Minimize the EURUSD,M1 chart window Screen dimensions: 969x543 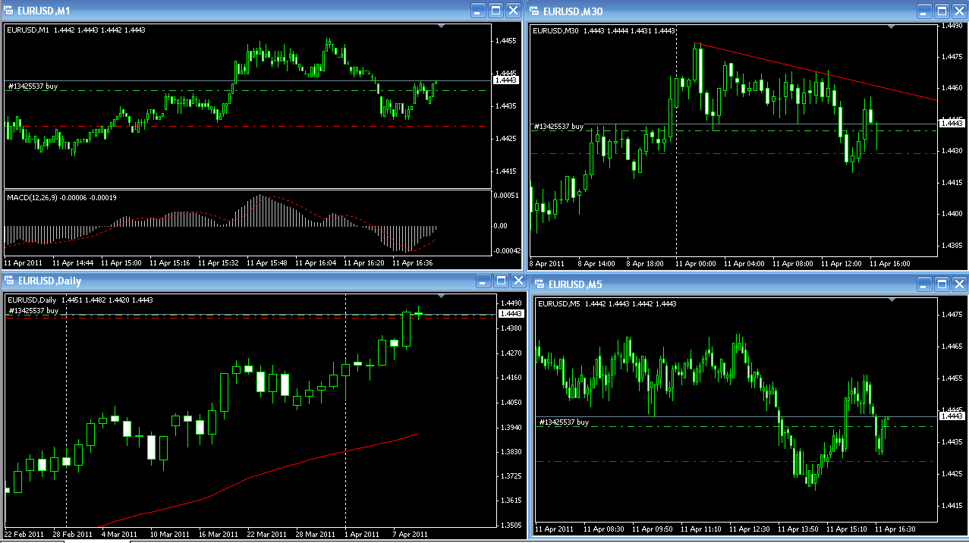[x=479, y=11]
